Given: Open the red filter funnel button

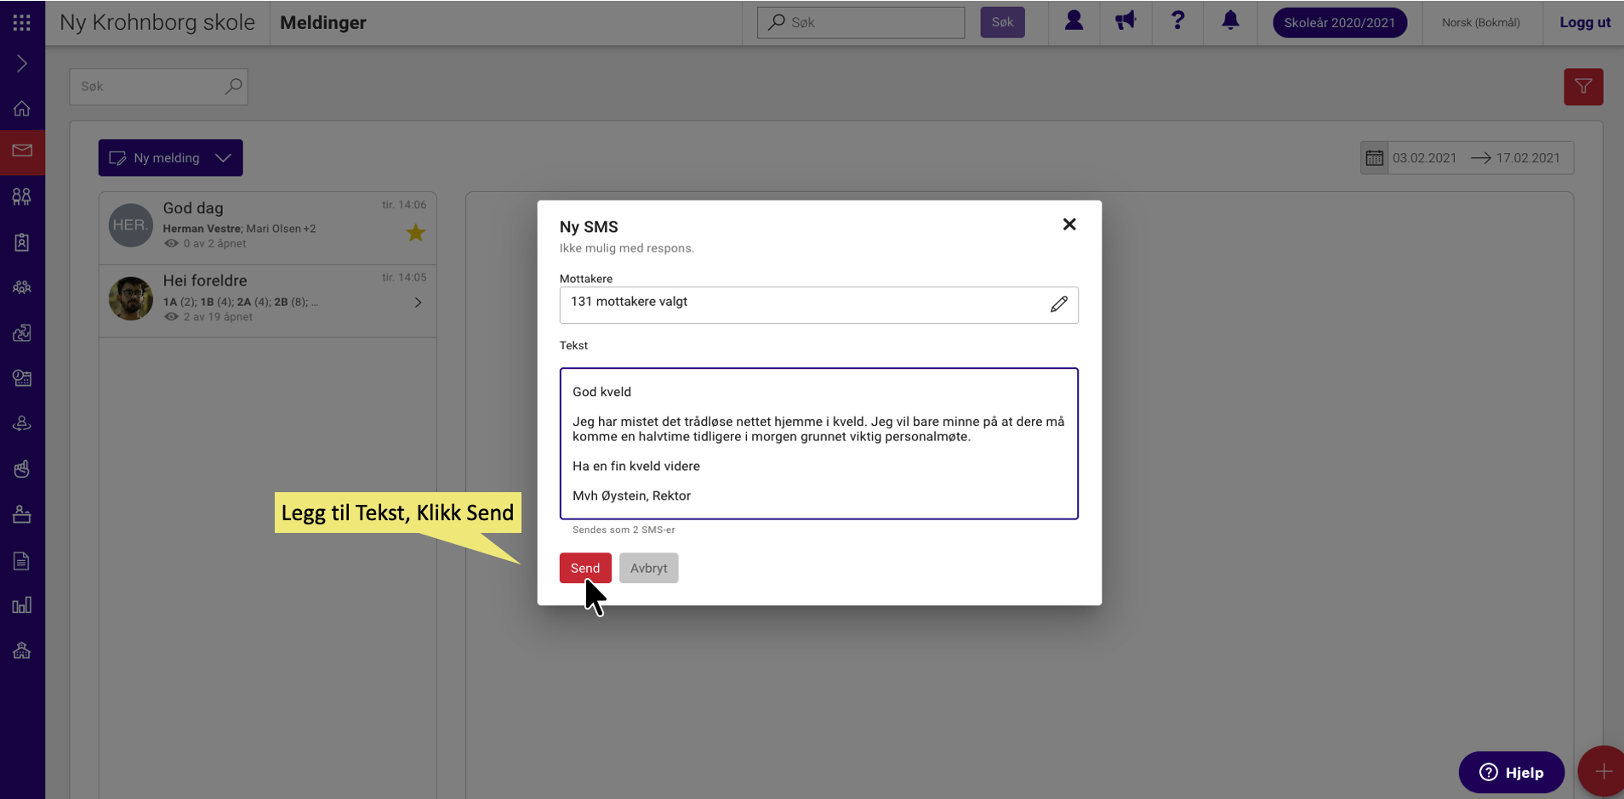Looking at the screenshot, I should point(1583,87).
